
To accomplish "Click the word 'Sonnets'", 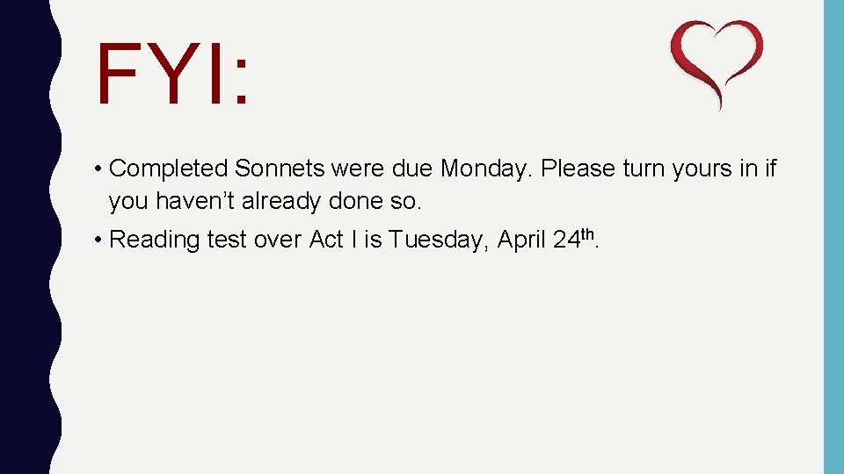I will pyautogui.click(x=280, y=169).
